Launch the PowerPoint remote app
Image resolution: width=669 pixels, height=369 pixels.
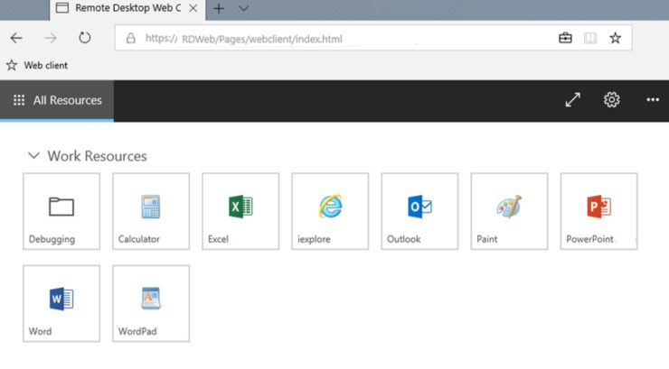[x=598, y=211]
